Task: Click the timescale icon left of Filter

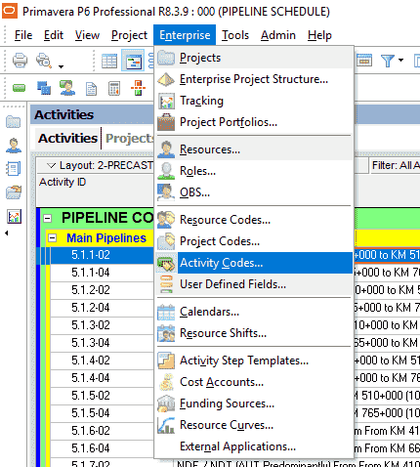Action: [x=364, y=61]
